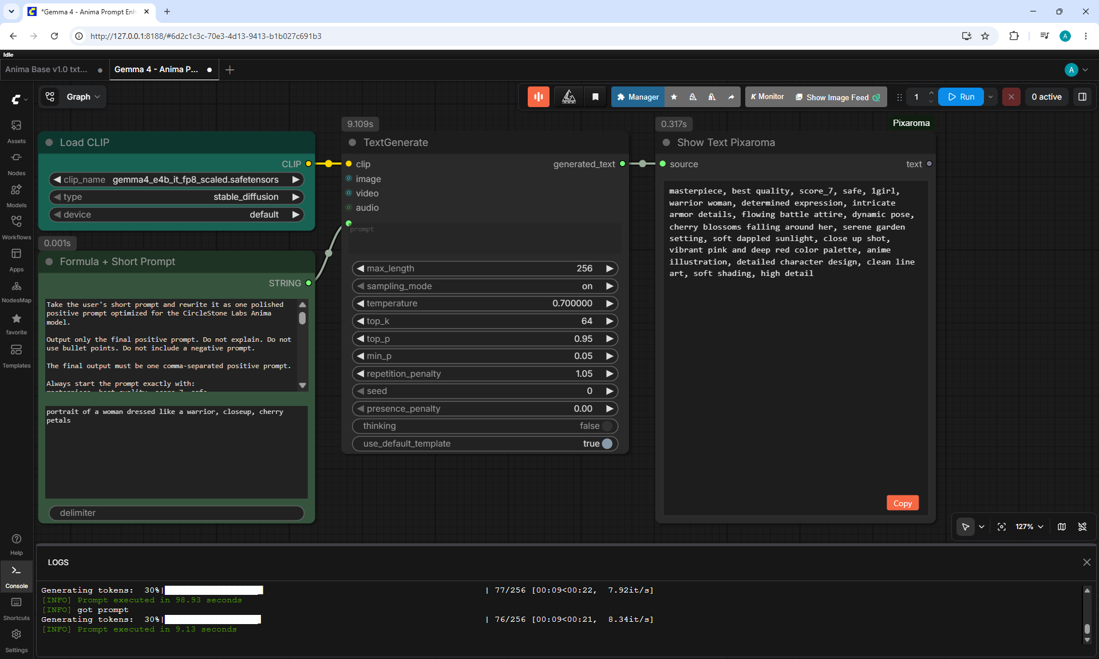Decrease the max_length value arrow
Image resolution: width=1099 pixels, height=659 pixels.
[x=361, y=269]
